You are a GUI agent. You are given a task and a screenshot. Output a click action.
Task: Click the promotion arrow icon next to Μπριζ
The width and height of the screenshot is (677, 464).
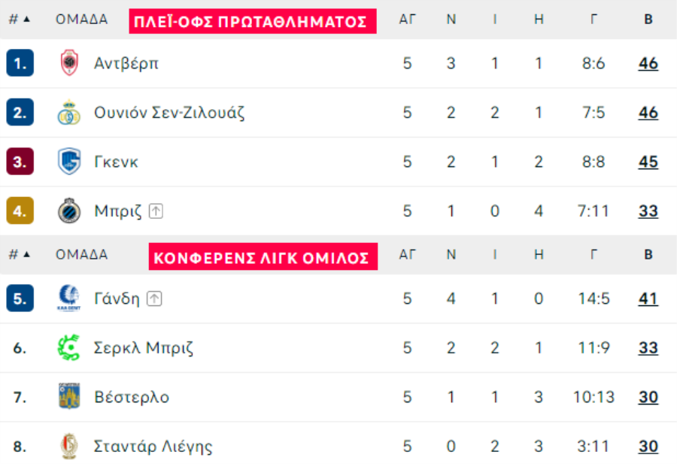point(156,211)
